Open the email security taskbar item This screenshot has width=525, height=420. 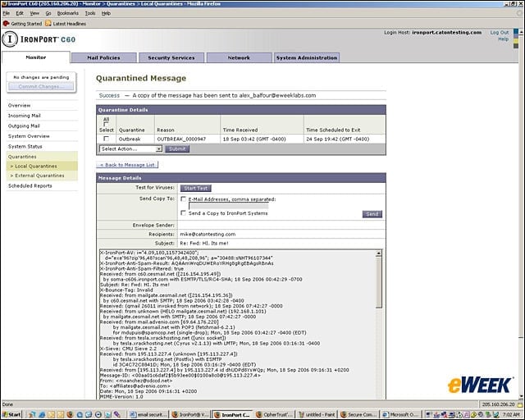click(x=148, y=414)
